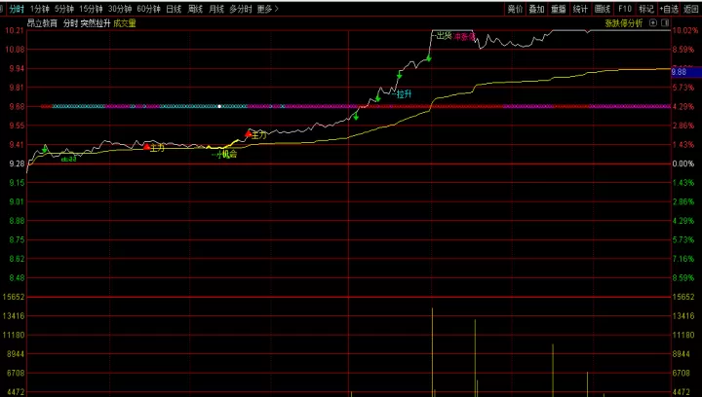Click the plus icon beside 涨跌停分析
This screenshot has height=397, width=702.
click(x=653, y=22)
